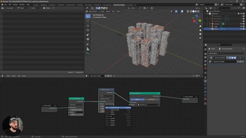Open the viewport Object menu
The width and height of the screenshot is (246, 138).
click(118, 11)
